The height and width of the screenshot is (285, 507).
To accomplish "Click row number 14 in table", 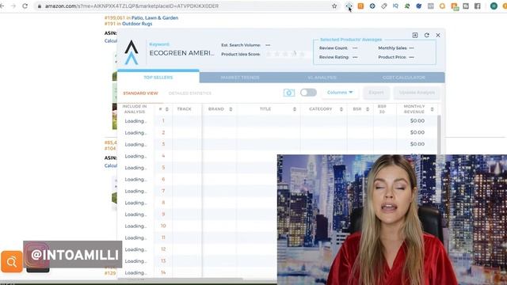I will [163, 272].
